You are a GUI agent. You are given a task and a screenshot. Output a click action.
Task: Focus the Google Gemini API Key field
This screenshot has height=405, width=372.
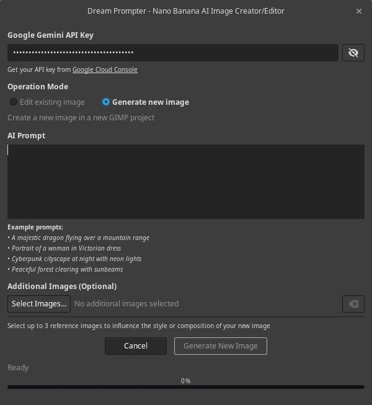172,53
